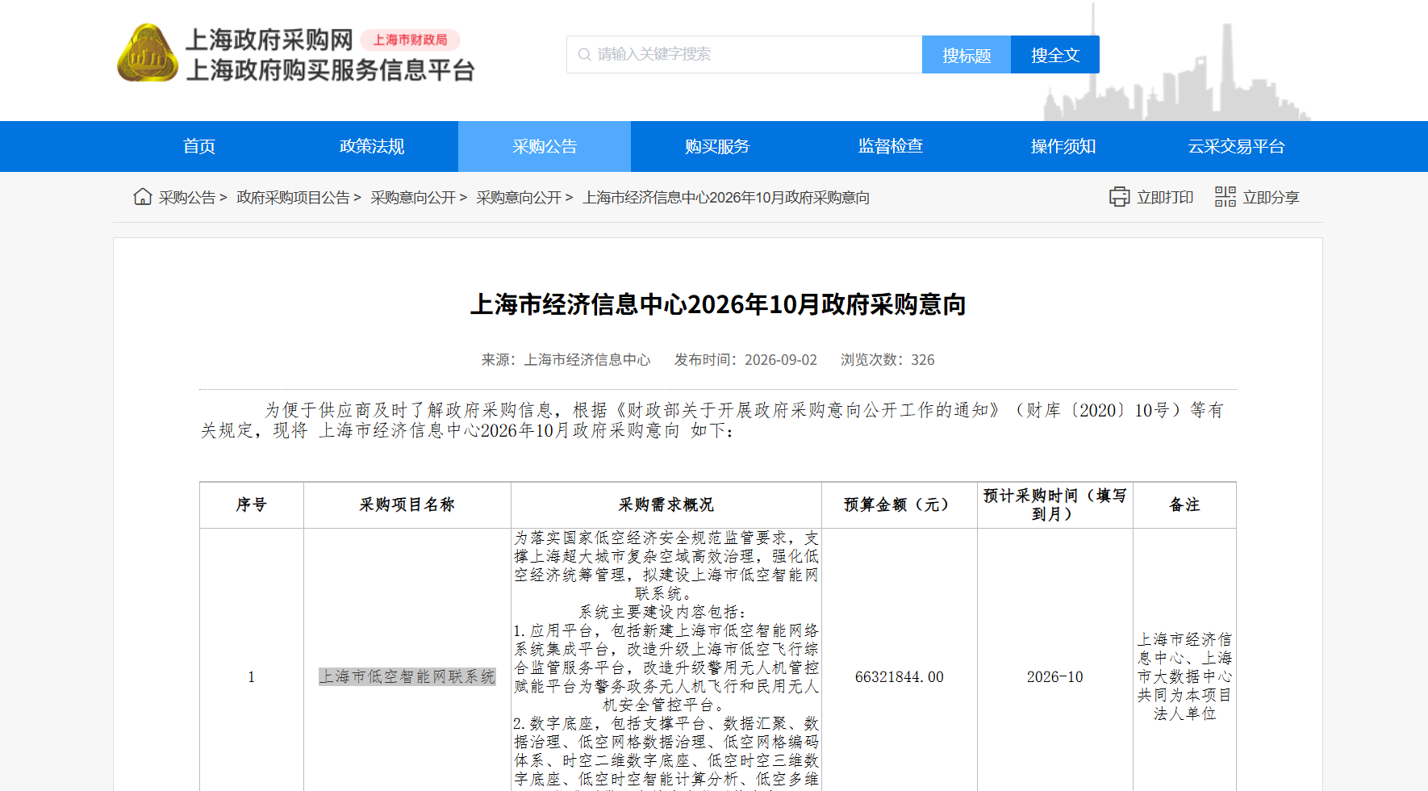
Task: Click the first 采购意向公开 breadcrumb link
Action: 413,198
